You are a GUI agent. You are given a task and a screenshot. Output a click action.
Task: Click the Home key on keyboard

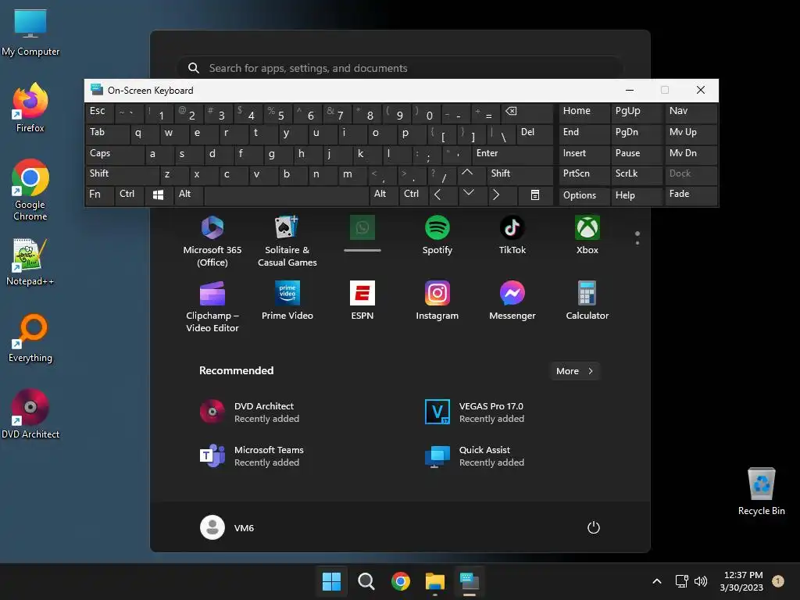coord(584,113)
